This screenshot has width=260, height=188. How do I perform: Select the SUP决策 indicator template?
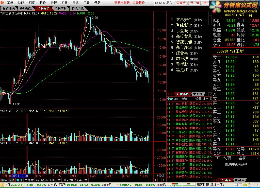click(68, 180)
